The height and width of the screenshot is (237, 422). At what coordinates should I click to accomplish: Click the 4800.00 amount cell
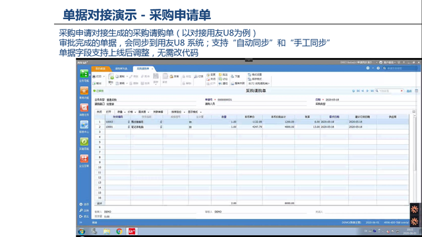point(278,127)
